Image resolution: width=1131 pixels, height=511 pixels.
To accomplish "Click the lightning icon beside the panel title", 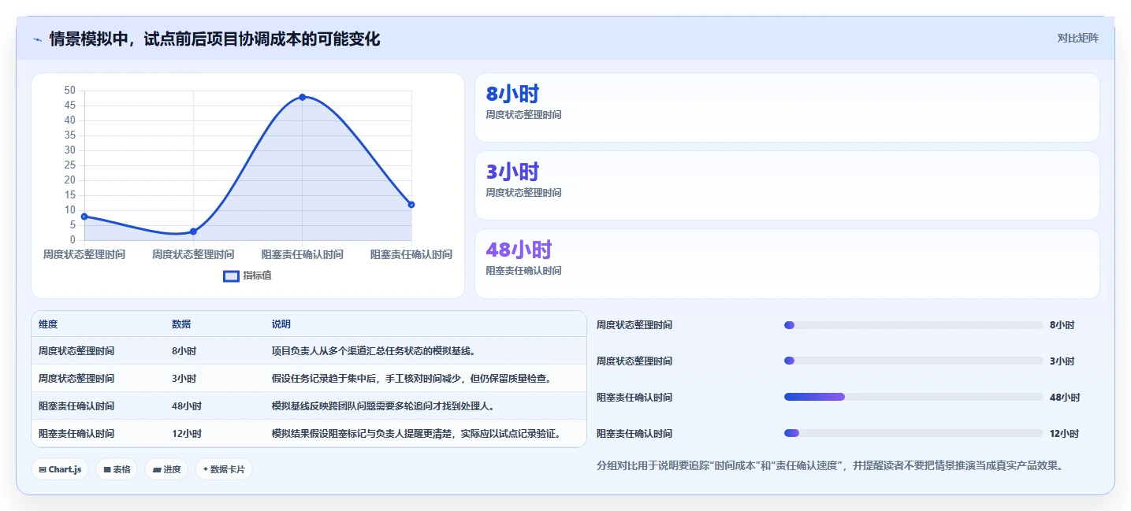I will [x=38, y=39].
